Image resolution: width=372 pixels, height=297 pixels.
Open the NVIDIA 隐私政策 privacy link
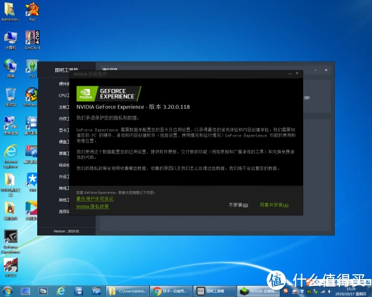92,206
